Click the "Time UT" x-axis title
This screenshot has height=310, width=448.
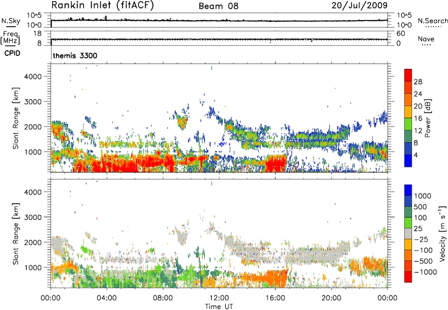point(219,307)
